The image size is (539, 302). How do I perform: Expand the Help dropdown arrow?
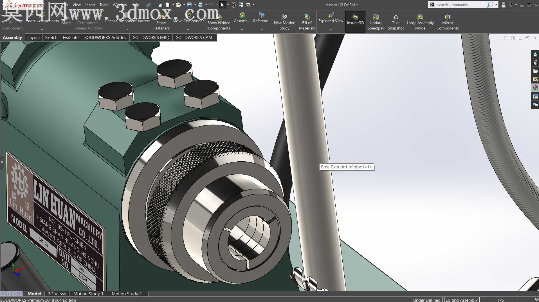pos(516,5)
